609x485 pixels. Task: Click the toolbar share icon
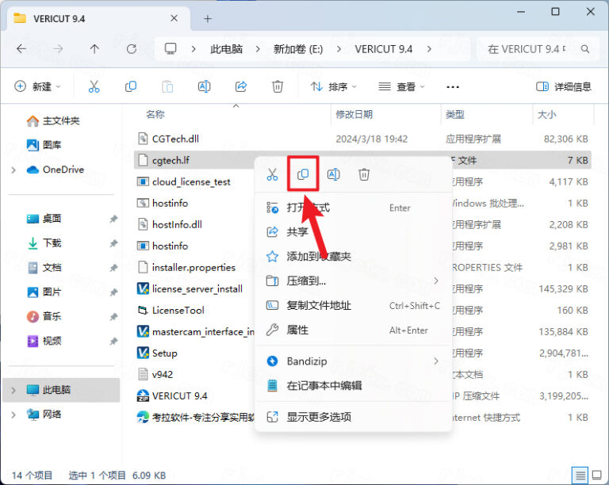pyautogui.click(x=241, y=86)
